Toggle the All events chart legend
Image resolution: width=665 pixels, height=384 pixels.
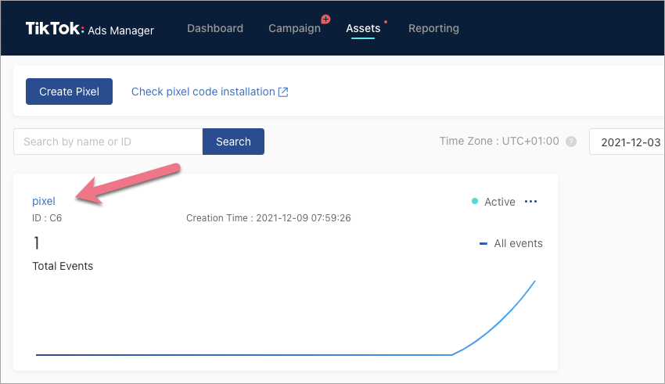(511, 243)
